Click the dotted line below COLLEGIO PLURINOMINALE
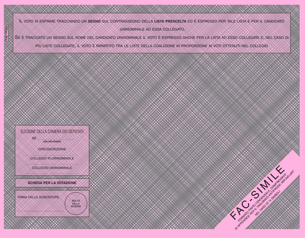The image size is (305, 238). coord(52,164)
